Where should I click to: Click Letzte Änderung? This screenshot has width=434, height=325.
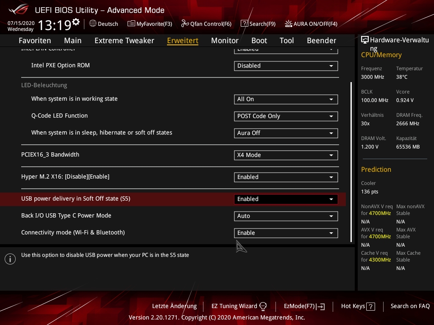174,306
